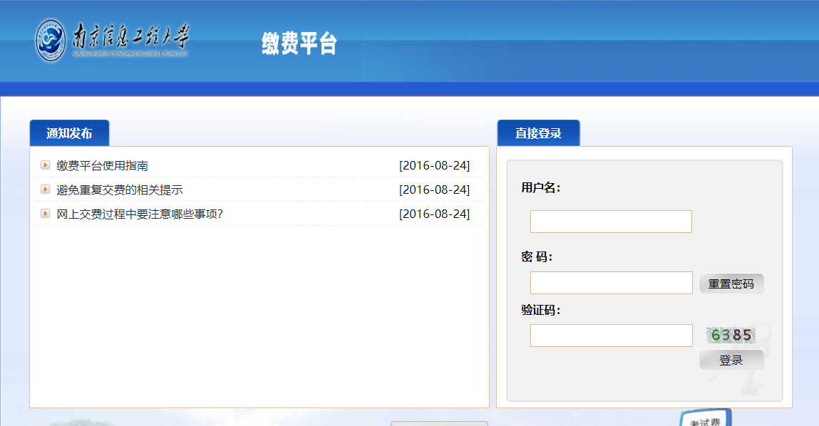Refresh the 6385 captcha image

point(731,335)
